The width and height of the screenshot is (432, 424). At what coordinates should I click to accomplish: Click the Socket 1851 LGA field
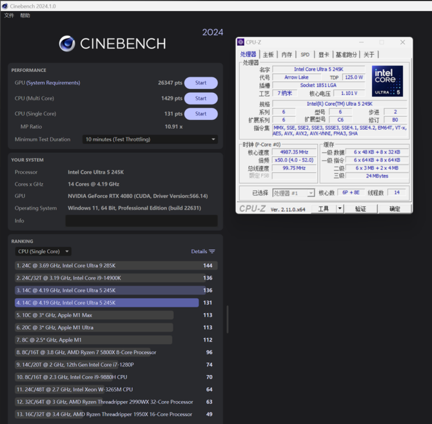point(319,85)
